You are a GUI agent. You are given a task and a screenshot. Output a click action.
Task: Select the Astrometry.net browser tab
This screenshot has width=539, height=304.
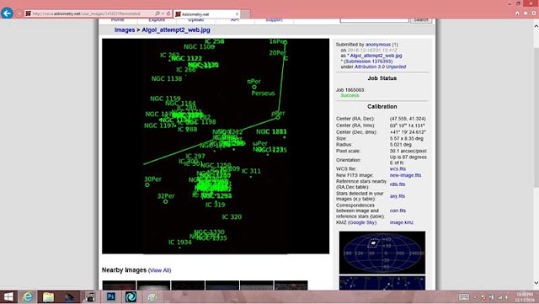(207, 14)
